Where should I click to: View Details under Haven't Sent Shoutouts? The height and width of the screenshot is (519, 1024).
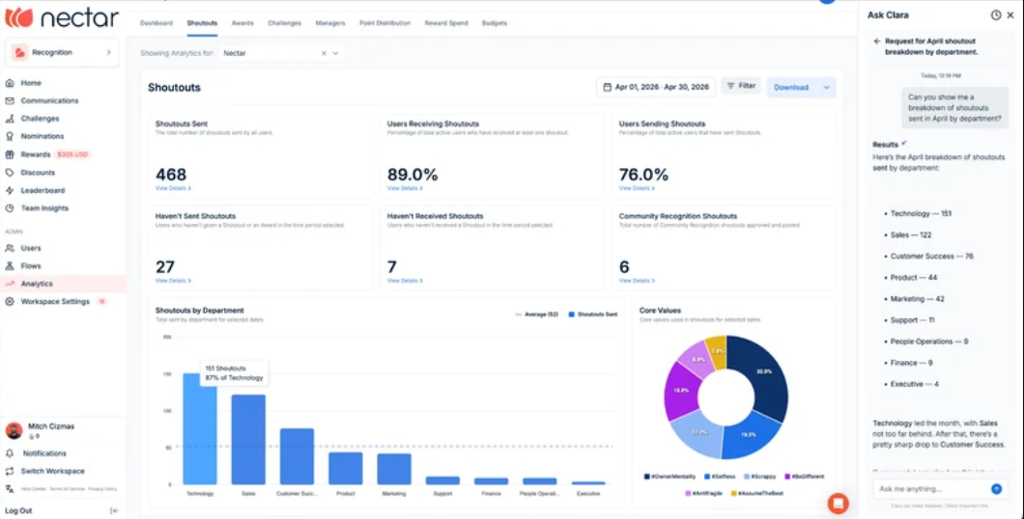click(173, 281)
